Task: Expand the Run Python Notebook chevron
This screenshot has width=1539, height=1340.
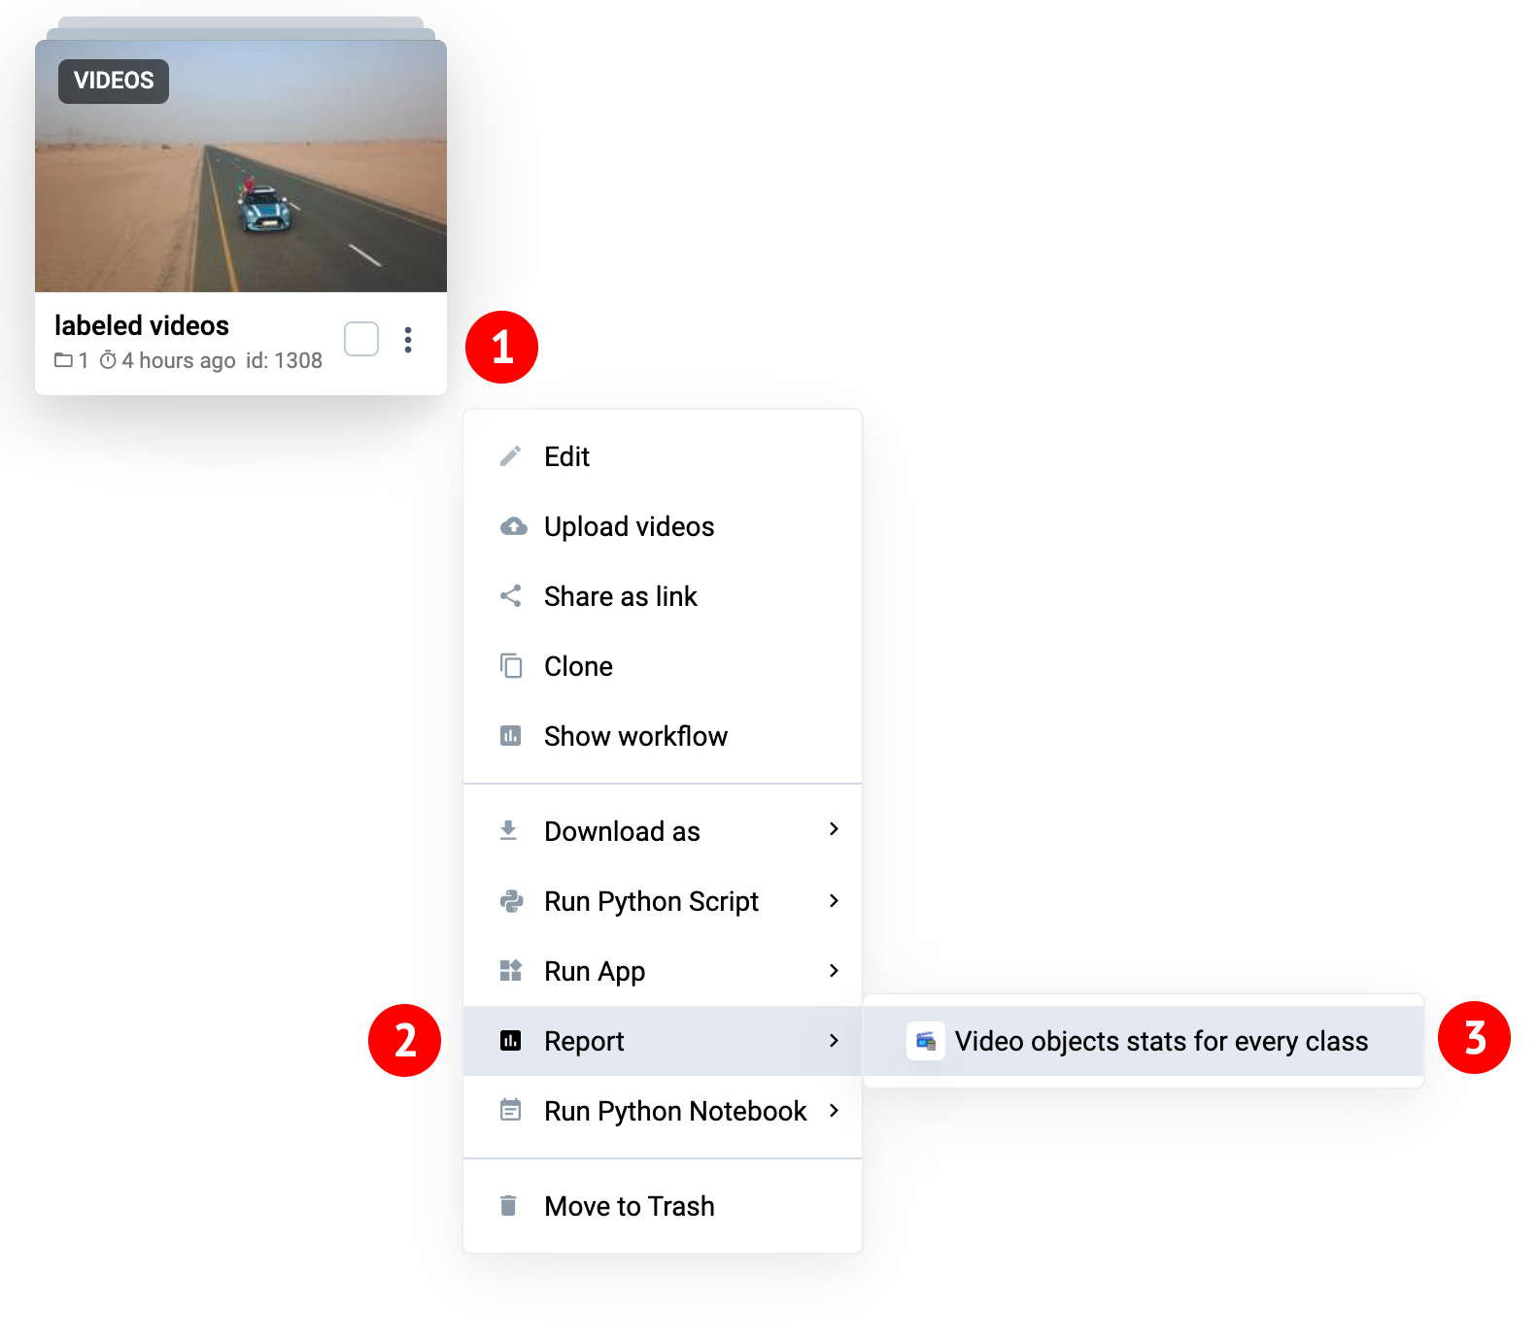Action: pos(834,1111)
